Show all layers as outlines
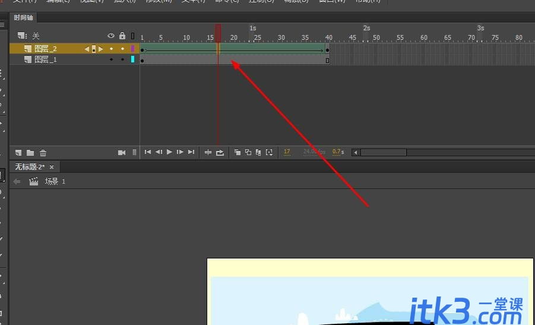This screenshot has width=535, height=325. (x=133, y=36)
